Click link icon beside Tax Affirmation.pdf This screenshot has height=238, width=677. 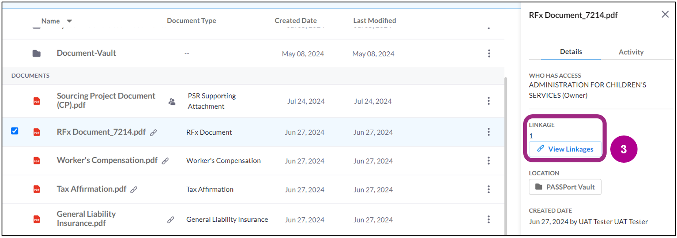coord(134,190)
